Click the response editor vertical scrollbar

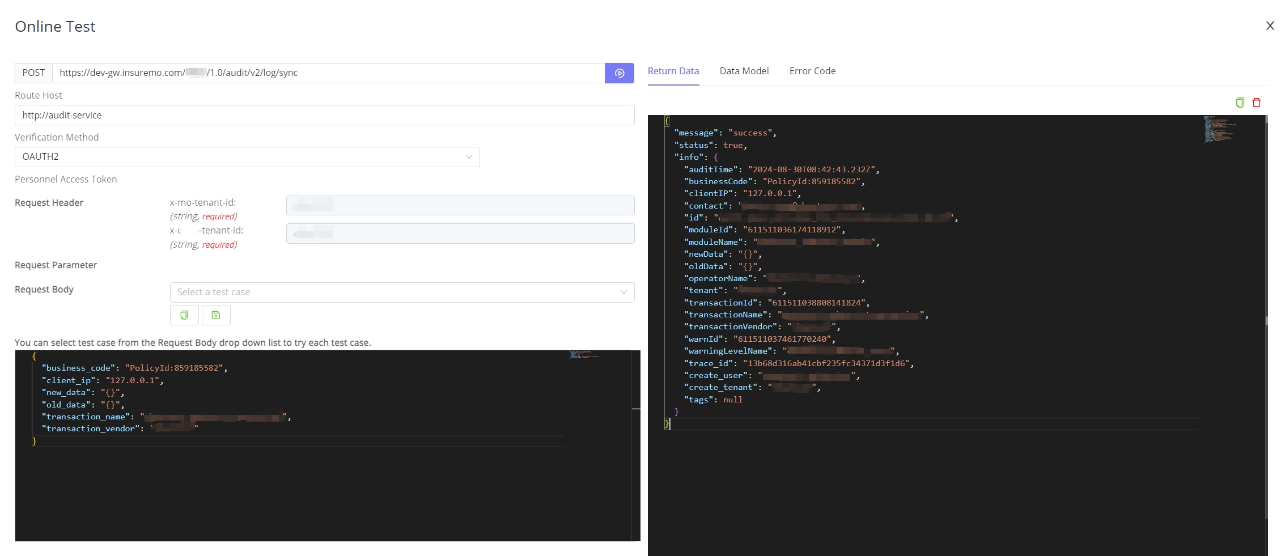tap(1266, 317)
